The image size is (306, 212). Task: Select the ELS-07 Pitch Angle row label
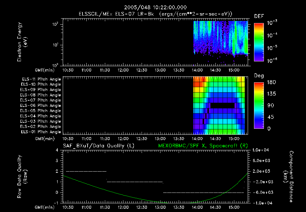coord(40,100)
